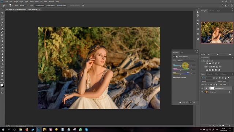Click the Navigator zoom slider

click(x=219, y=54)
